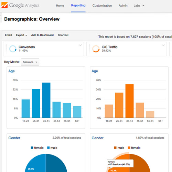
Task: Expand the iOS Traffic segment chevron
Action: click(163, 45)
